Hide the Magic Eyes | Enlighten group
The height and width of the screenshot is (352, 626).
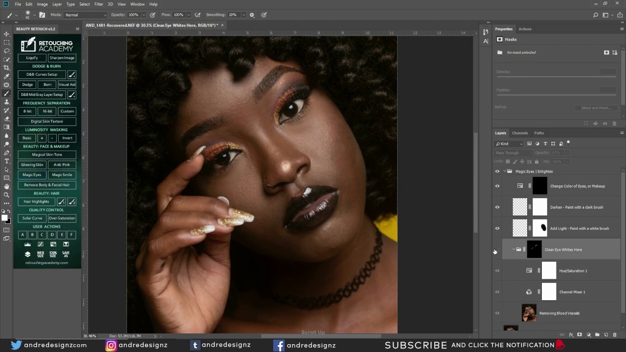497,172
